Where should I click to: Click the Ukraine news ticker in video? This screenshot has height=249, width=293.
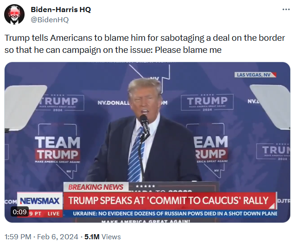pos(175,213)
